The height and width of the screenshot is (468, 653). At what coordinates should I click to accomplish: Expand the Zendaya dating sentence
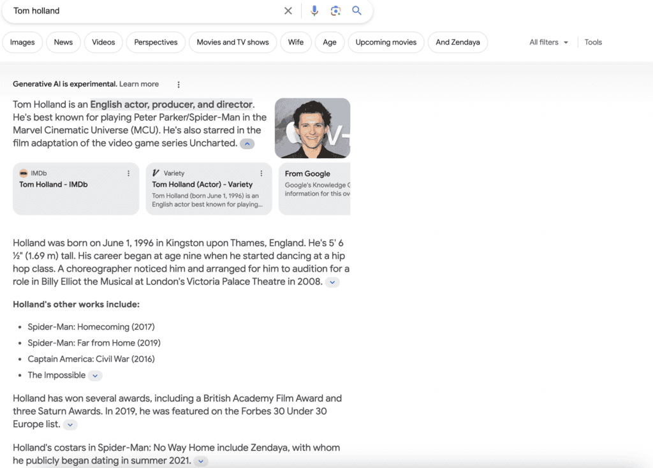point(200,460)
